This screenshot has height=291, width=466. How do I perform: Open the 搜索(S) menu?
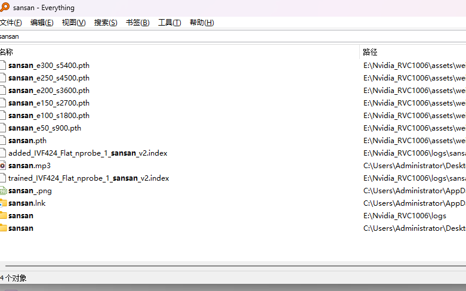106,23
